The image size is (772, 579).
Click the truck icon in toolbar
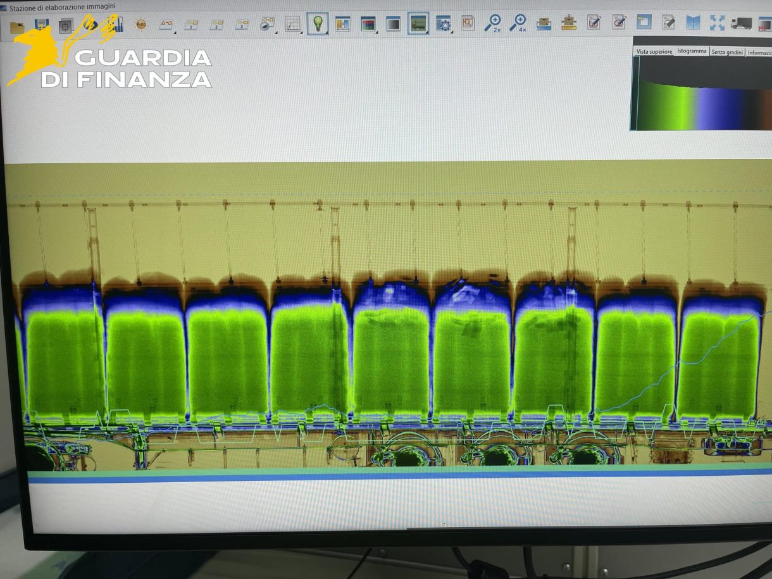[741, 23]
